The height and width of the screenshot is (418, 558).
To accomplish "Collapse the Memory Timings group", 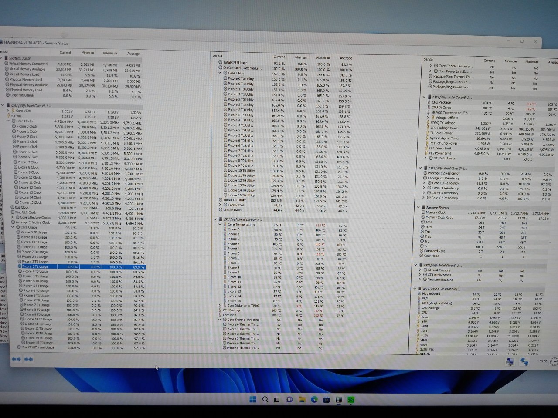I will pos(418,208).
